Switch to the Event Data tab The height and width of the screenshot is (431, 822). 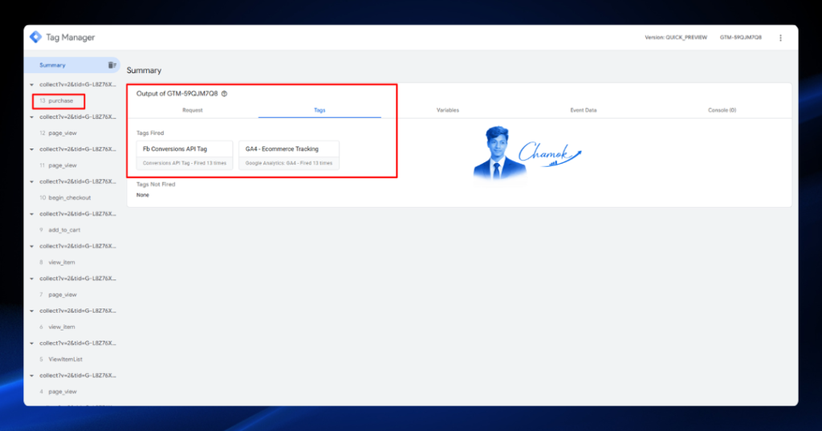pyautogui.click(x=584, y=110)
